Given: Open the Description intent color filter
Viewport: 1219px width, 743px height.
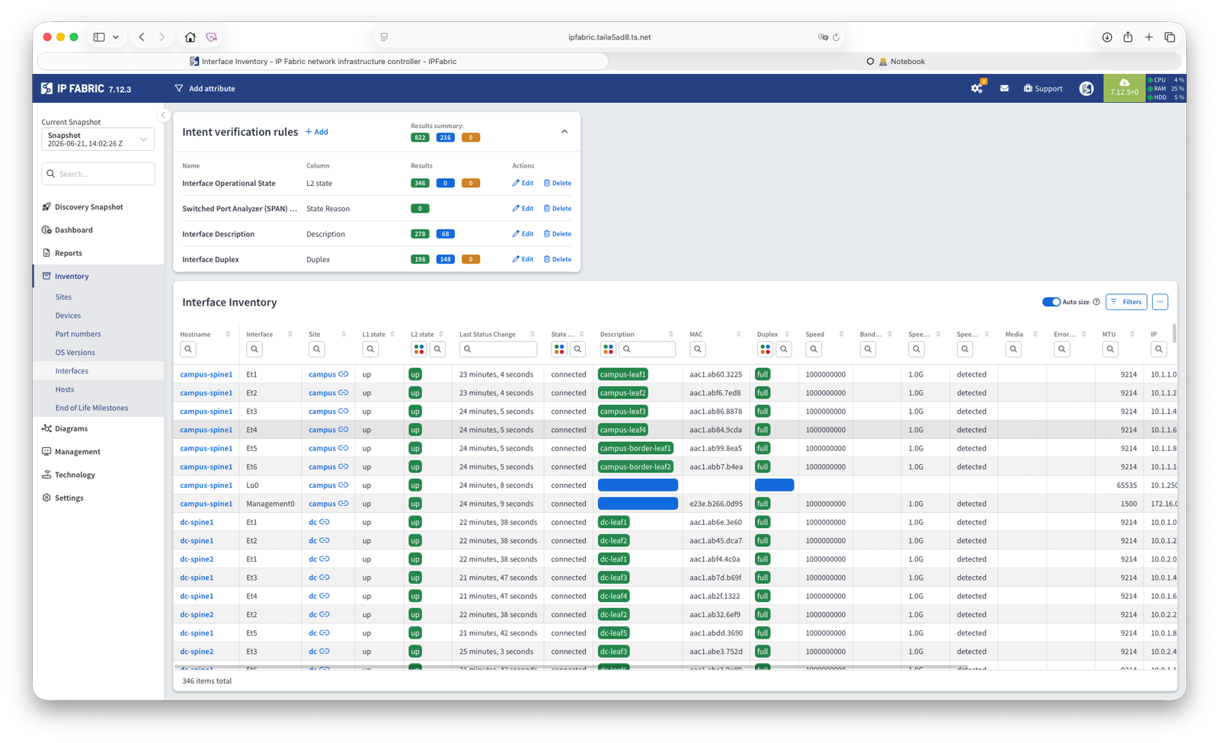Looking at the screenshot, I should 607,349.
